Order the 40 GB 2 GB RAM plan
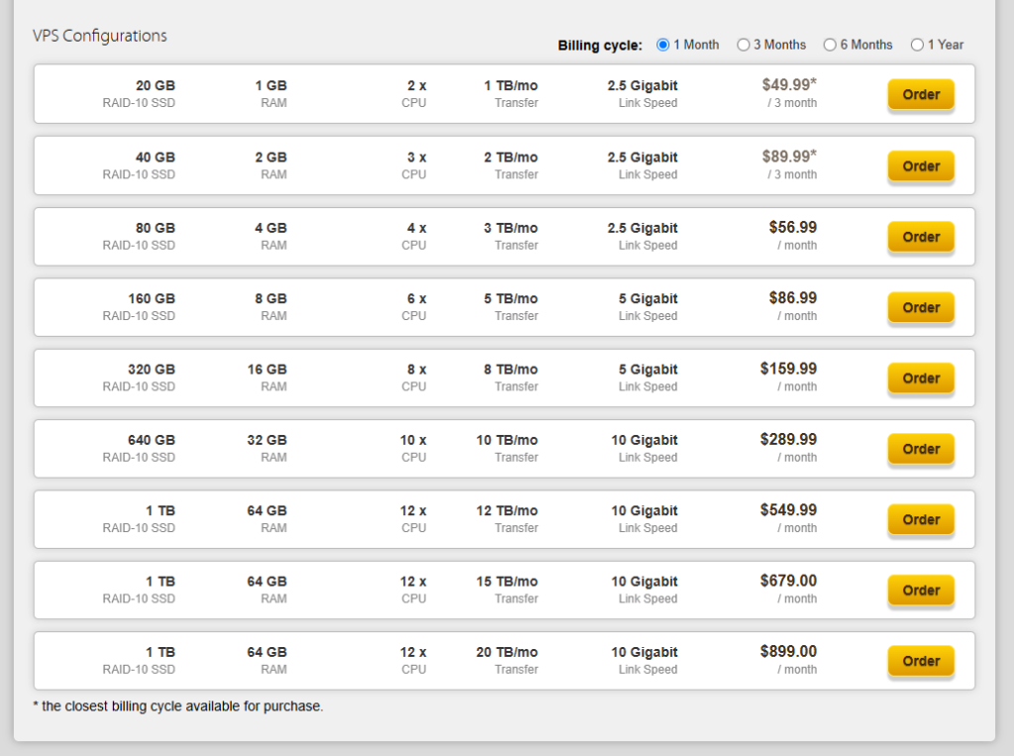1014x756 pixels. [920, 166]
